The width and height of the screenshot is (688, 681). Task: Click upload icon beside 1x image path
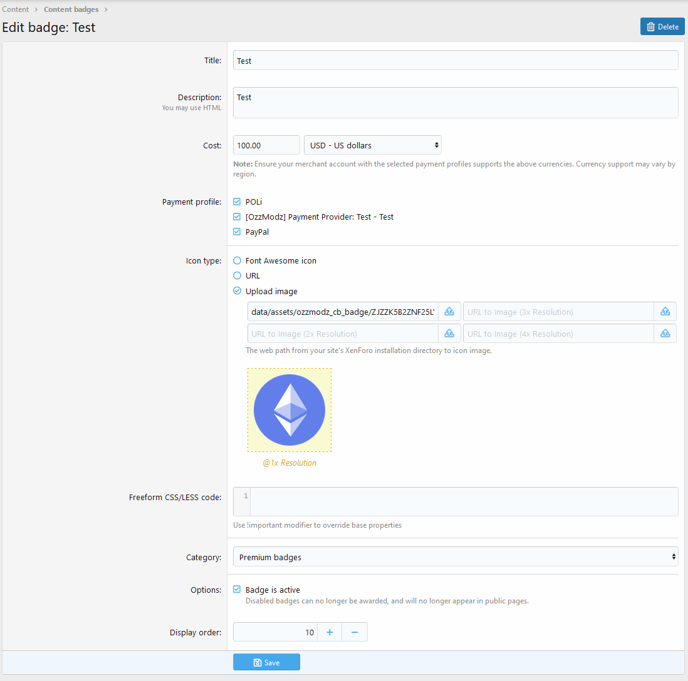point(449,312)
